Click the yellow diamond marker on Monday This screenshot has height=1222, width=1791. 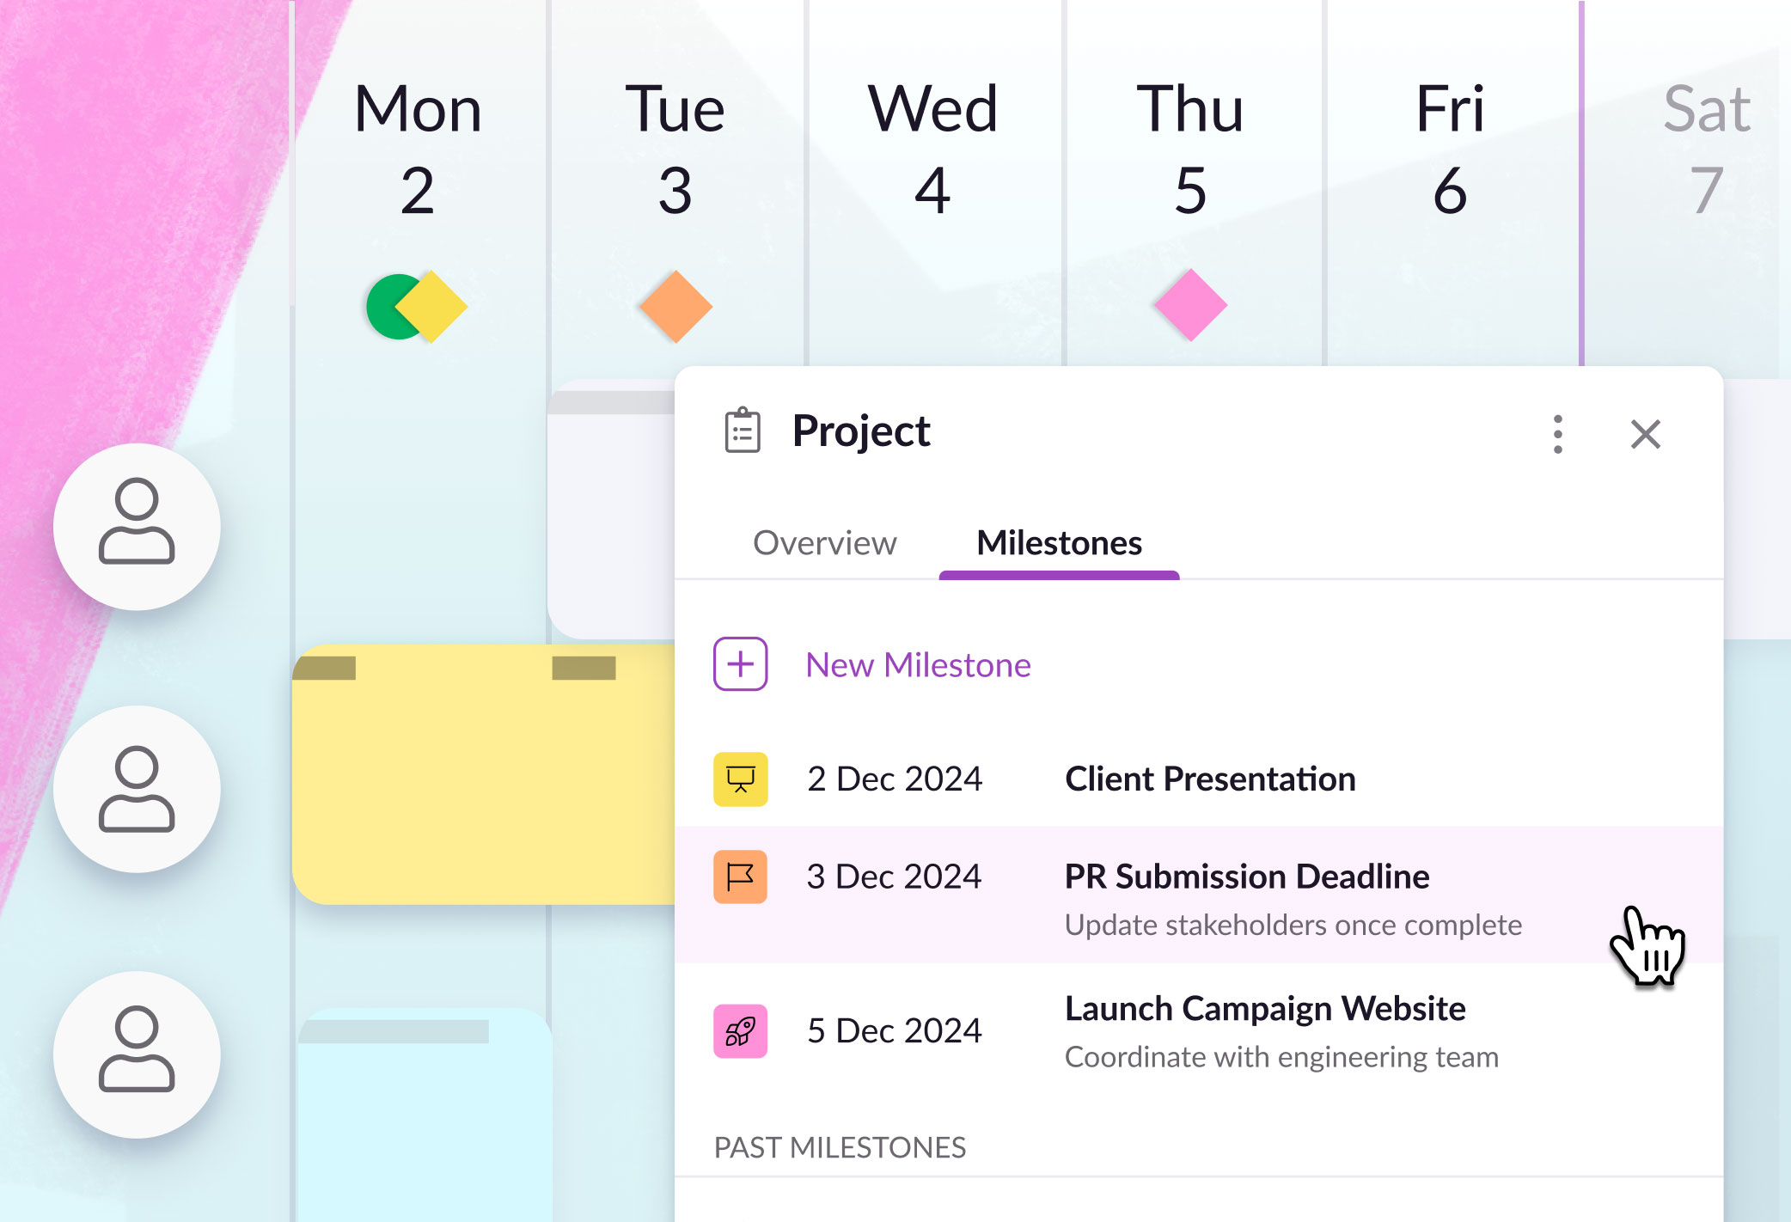433,307
